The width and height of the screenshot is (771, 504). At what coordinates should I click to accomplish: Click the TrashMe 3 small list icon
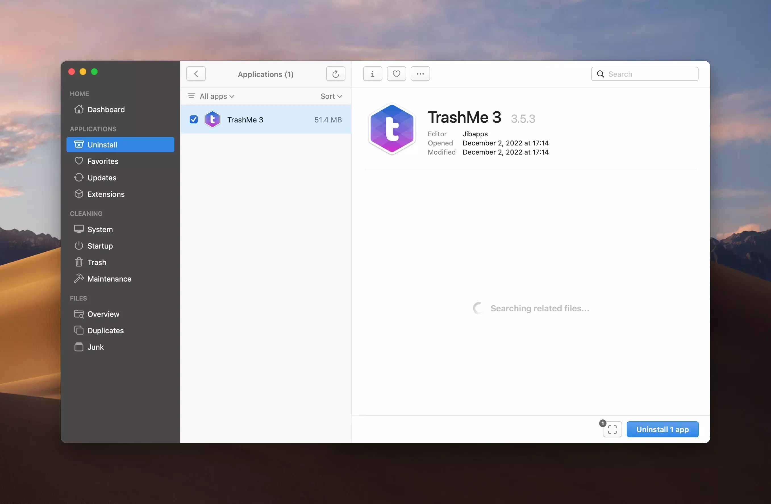tap(212, 120)
